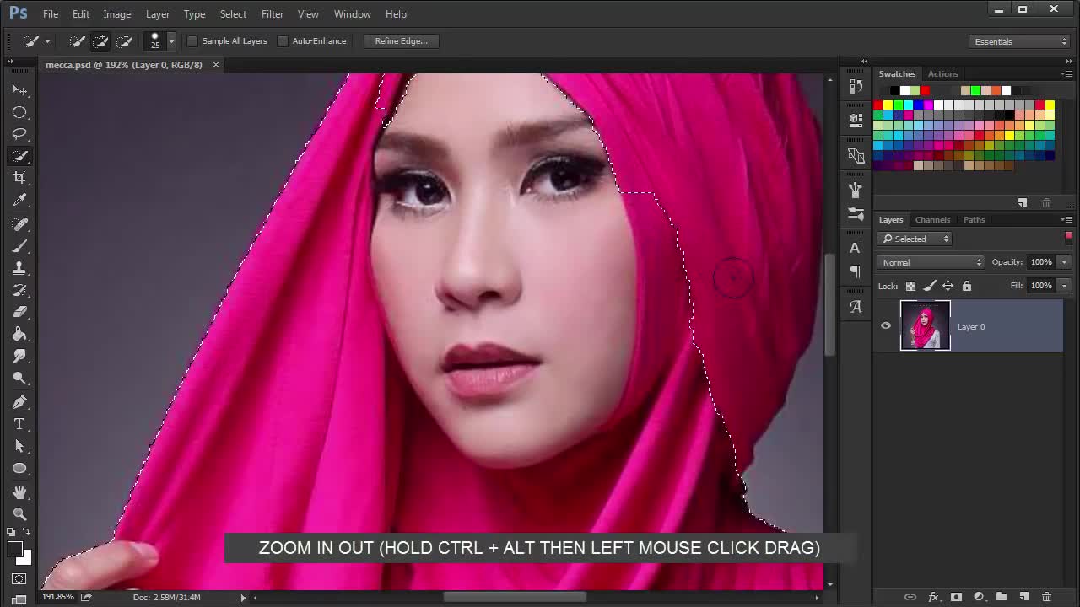Pick the red swatch in Swatches panel
The image size is (1080, 607).
(x=877, y=105)
